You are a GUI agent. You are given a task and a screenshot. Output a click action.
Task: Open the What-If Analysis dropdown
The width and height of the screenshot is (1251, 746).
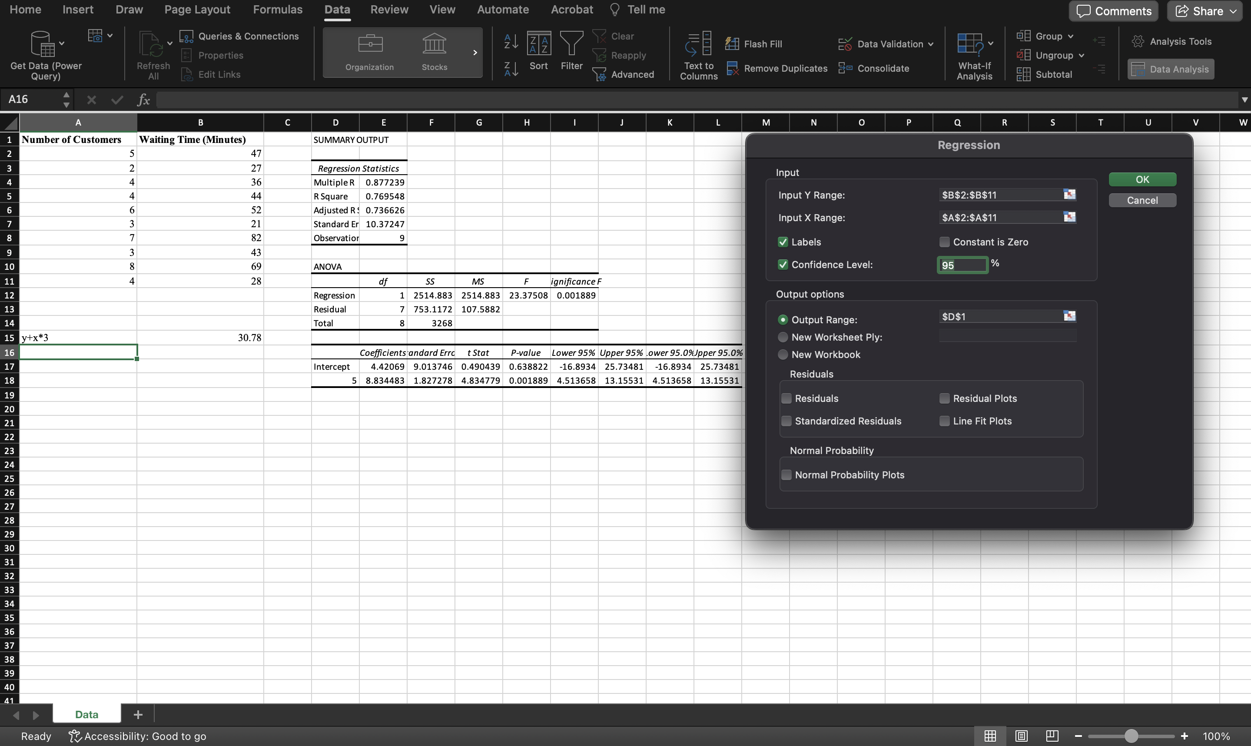tap(990, 44)
